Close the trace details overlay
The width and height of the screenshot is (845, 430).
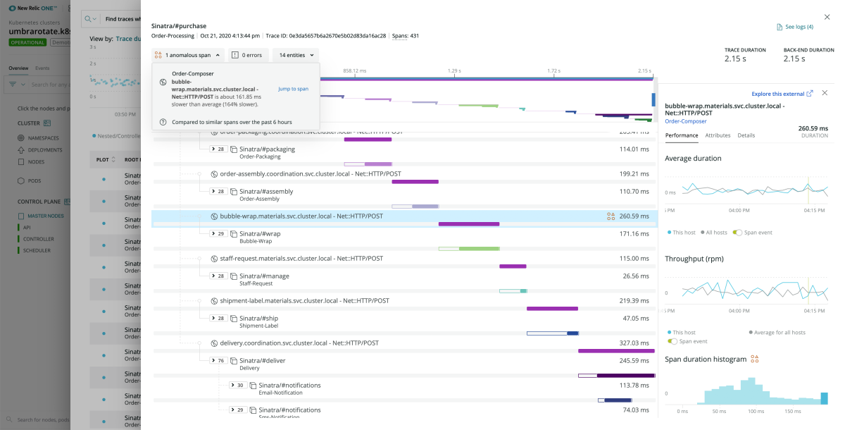pos(827,17)
